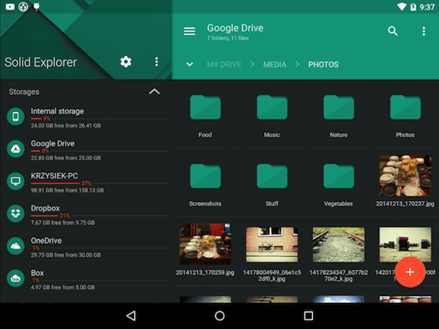Image resolution: width=439 pixels, height=329 pixels.
Task: Open the Solid Explorer drawer overflow menu
Action: (x=157, y=61)
